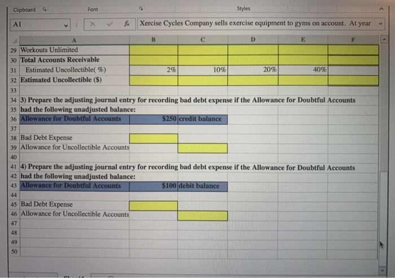Click the Workouts Unlimited cell
Screen dimensions: 395x278
click(74, 50)
